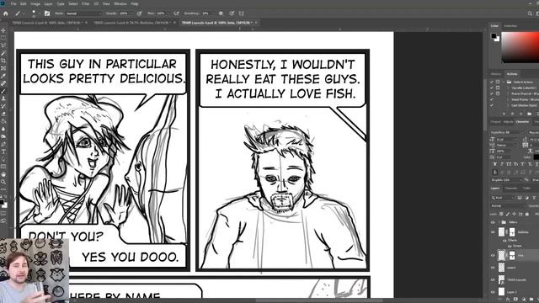Click the foreground color swatch in Color panel
The width and height of the screenshot is (539, 303).
tap(494, 35)
